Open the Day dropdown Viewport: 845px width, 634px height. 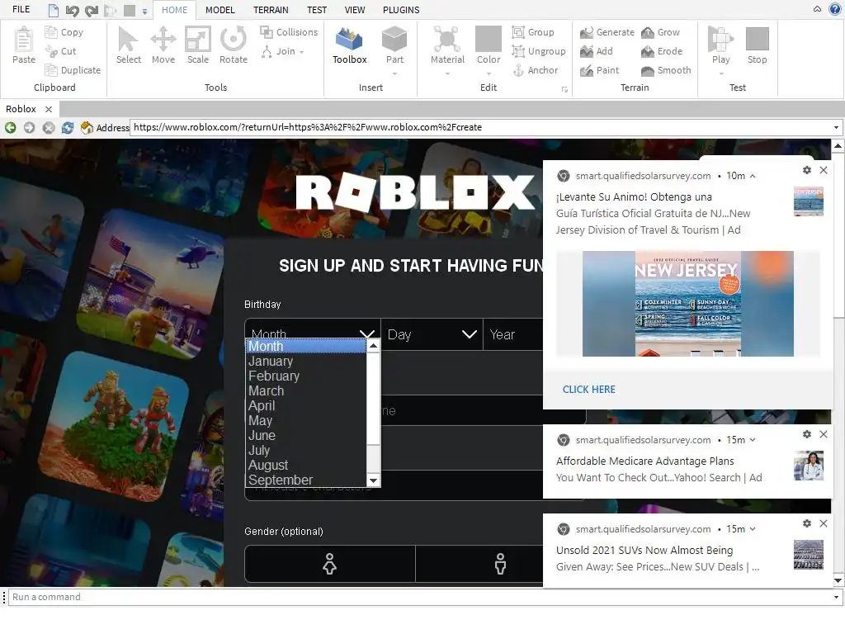(x=432, y=334)
